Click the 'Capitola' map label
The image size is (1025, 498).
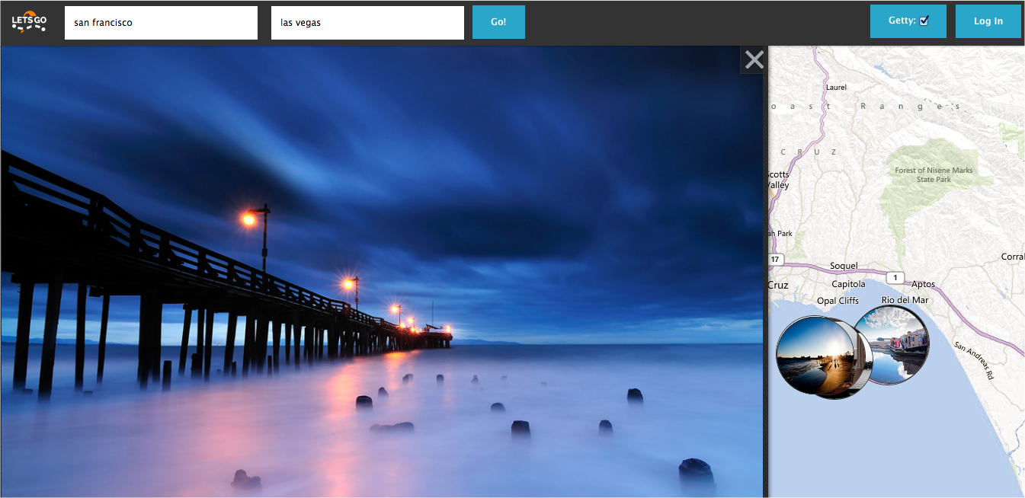(x=848, y=284)
